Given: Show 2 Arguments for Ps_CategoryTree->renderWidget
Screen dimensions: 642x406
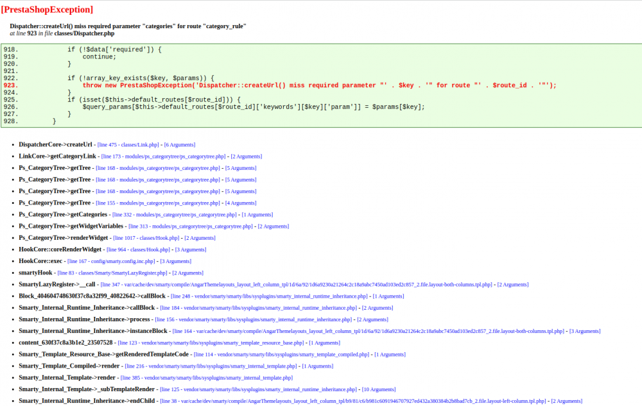Looking at the screenshot, I should (x=200, y=238).
